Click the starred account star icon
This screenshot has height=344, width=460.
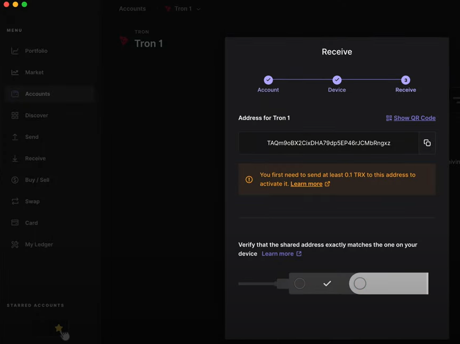[59, 328]
